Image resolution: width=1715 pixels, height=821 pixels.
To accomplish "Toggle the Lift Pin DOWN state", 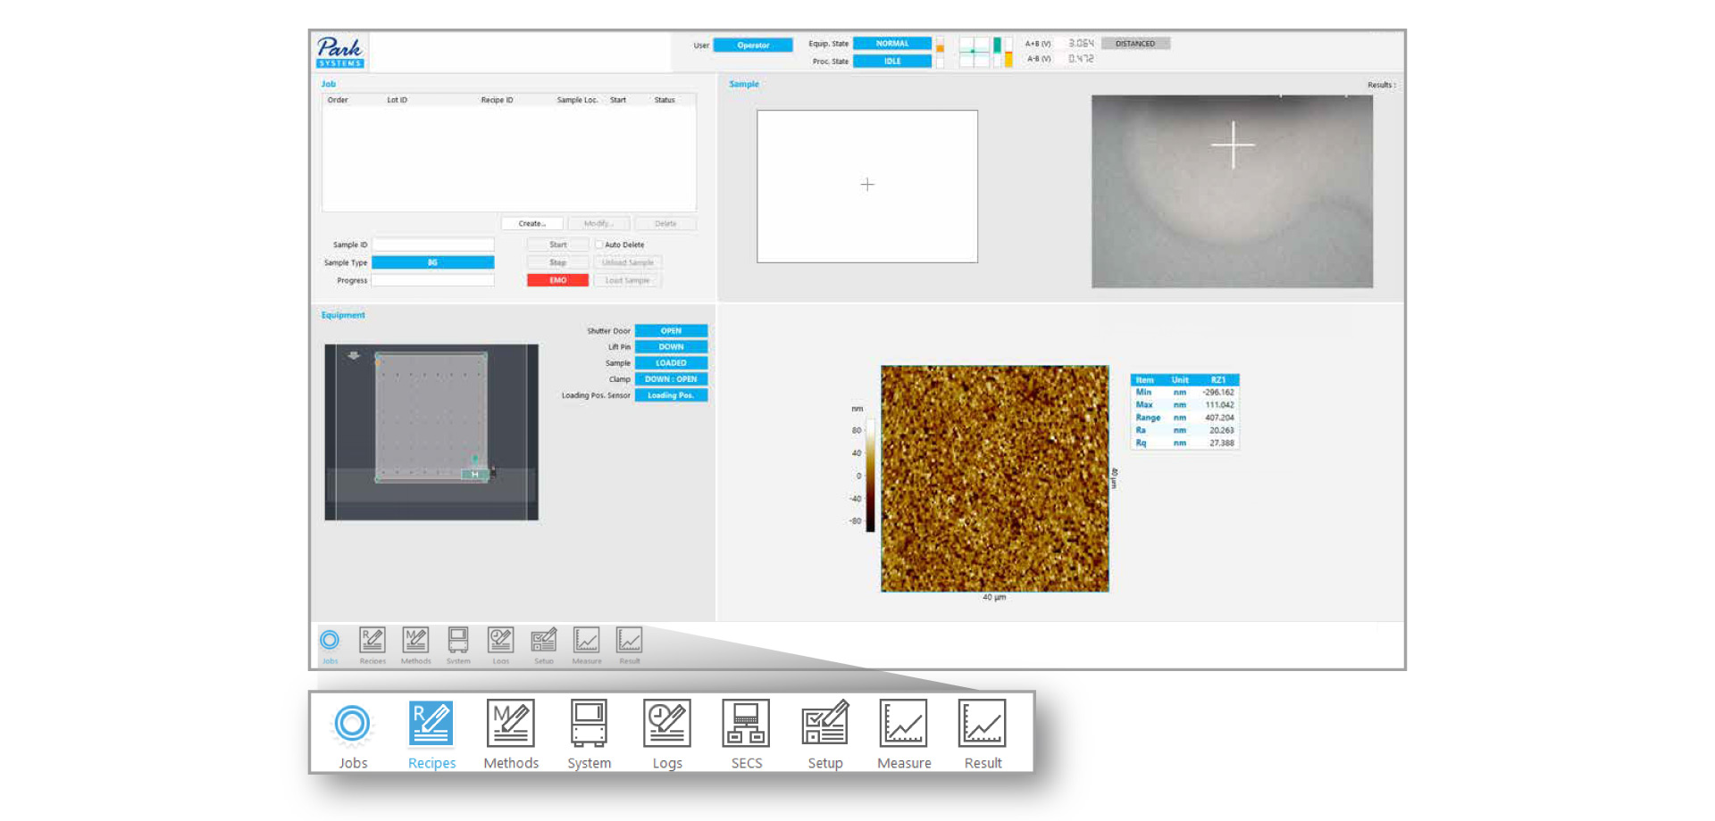I will tap(671, 347).
